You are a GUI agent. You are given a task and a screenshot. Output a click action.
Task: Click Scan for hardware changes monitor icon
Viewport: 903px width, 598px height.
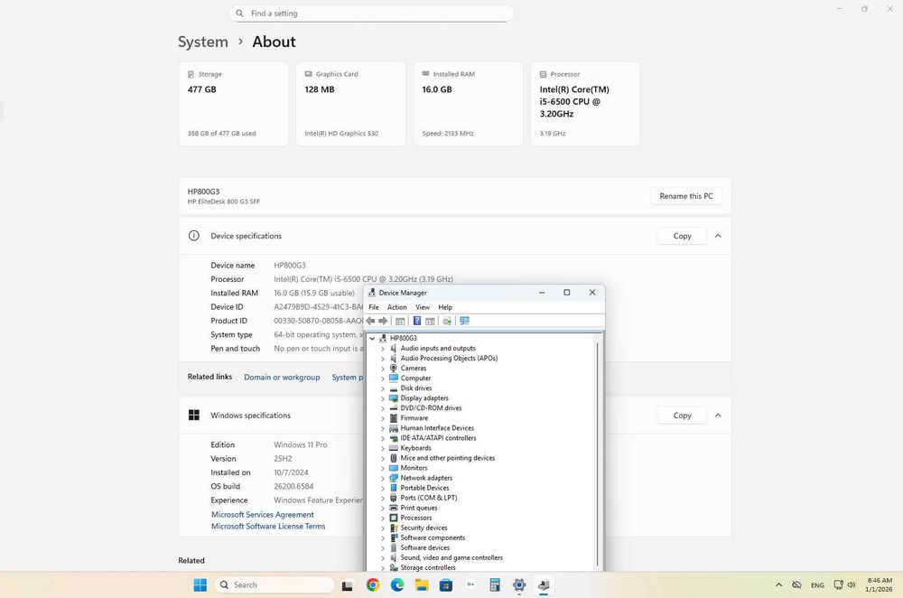(x=465, y=321)
